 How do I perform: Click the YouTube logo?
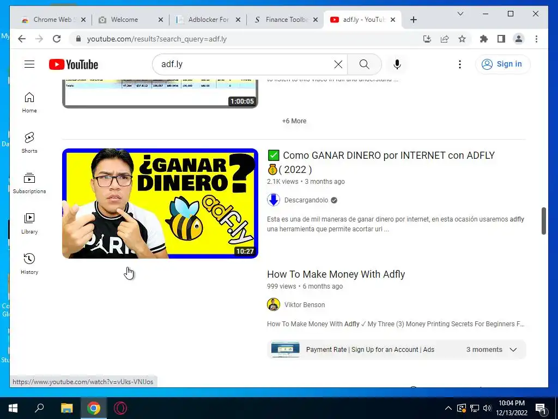[x=74, y=64]
